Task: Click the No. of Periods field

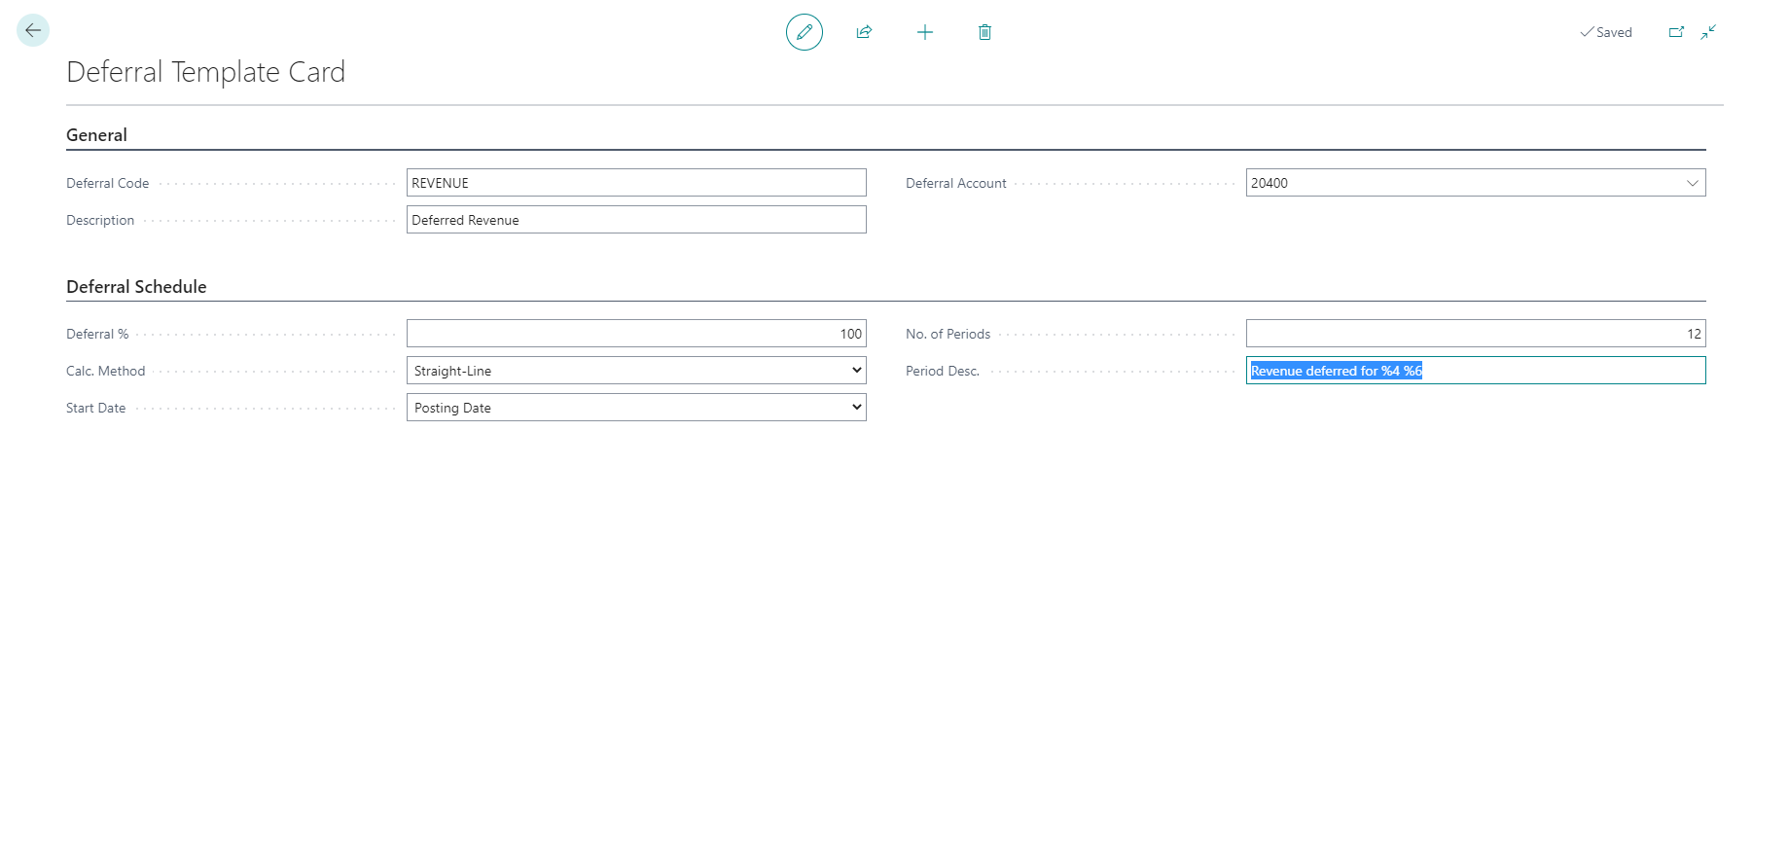Action: pos(1476,334)
